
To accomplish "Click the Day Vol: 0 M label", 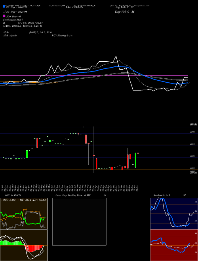I will (124, 11).
